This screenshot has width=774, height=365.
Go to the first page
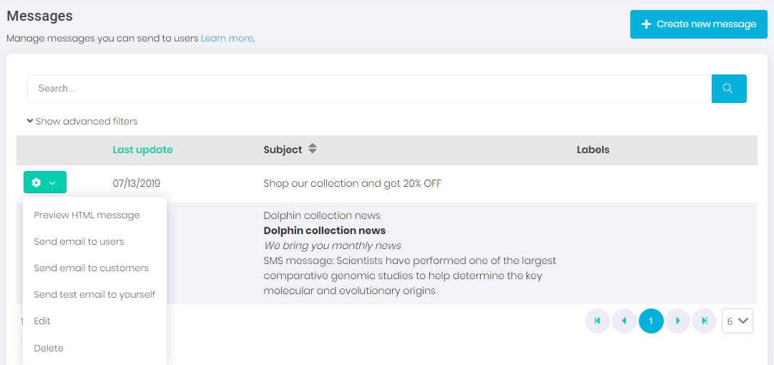click(597, 321)
